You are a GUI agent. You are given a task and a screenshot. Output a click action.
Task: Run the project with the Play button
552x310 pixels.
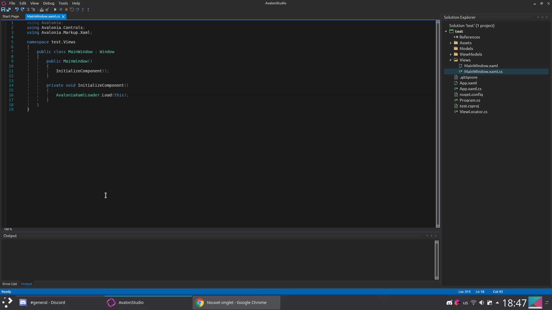(x=55, y=9)
